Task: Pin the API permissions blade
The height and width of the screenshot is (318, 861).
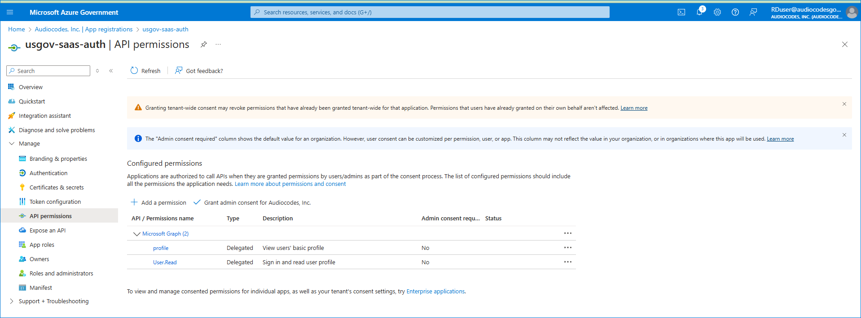Action: pyautogui.click(x=204, y=44)
